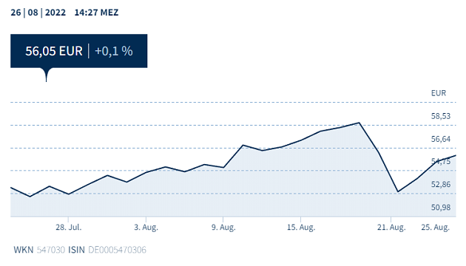The image size is (466, 266).
Task: Select the 25. Aug. axis date label
Action: point(435,227)
